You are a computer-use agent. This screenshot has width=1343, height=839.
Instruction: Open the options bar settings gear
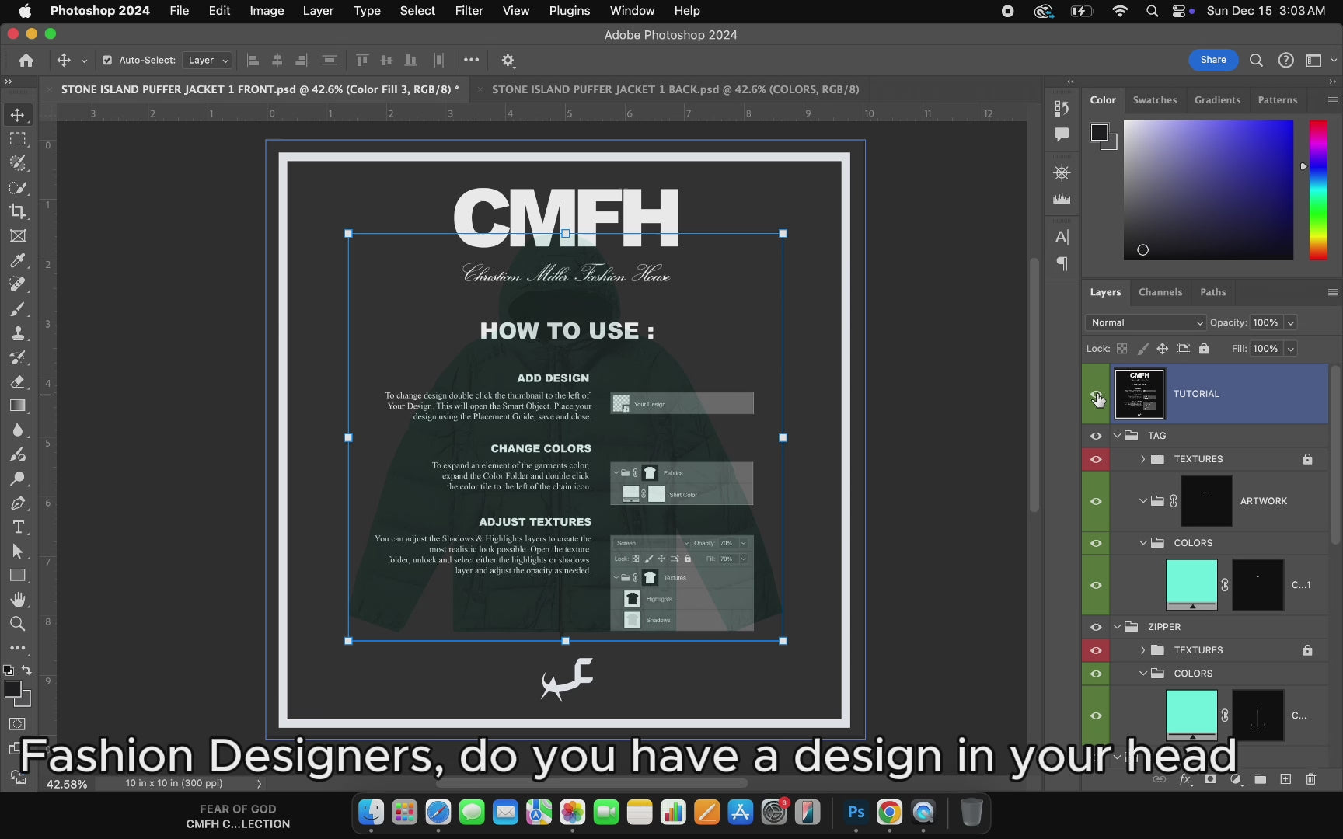coord(508,60)
